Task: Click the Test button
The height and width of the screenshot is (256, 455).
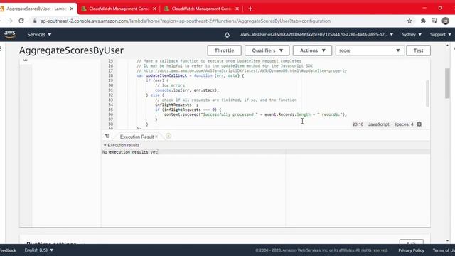Action: coord(418,50)
